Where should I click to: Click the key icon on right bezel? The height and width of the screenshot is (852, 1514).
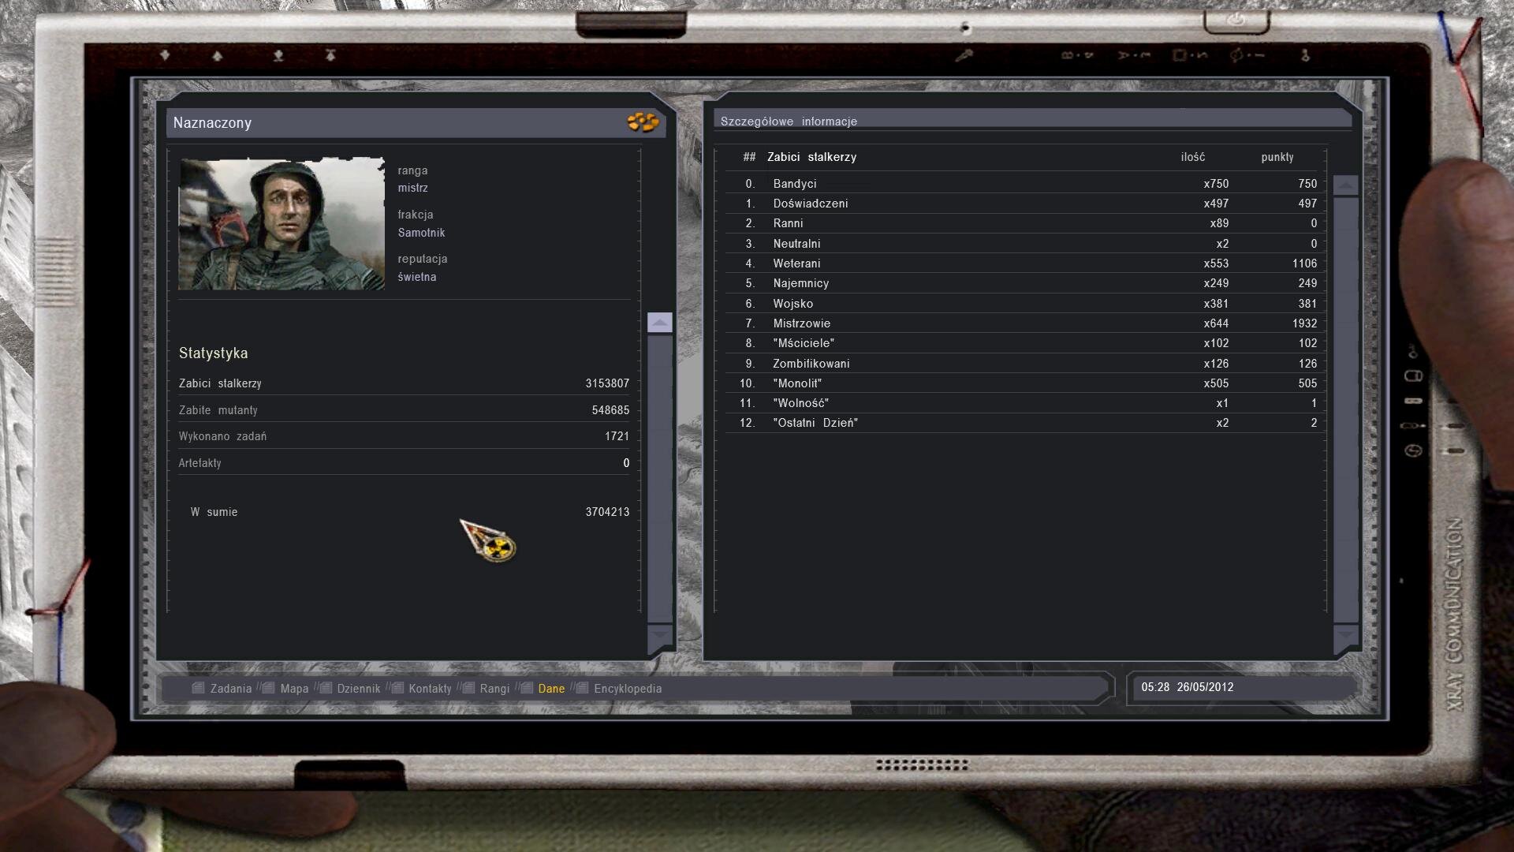tap(1413, 352)
